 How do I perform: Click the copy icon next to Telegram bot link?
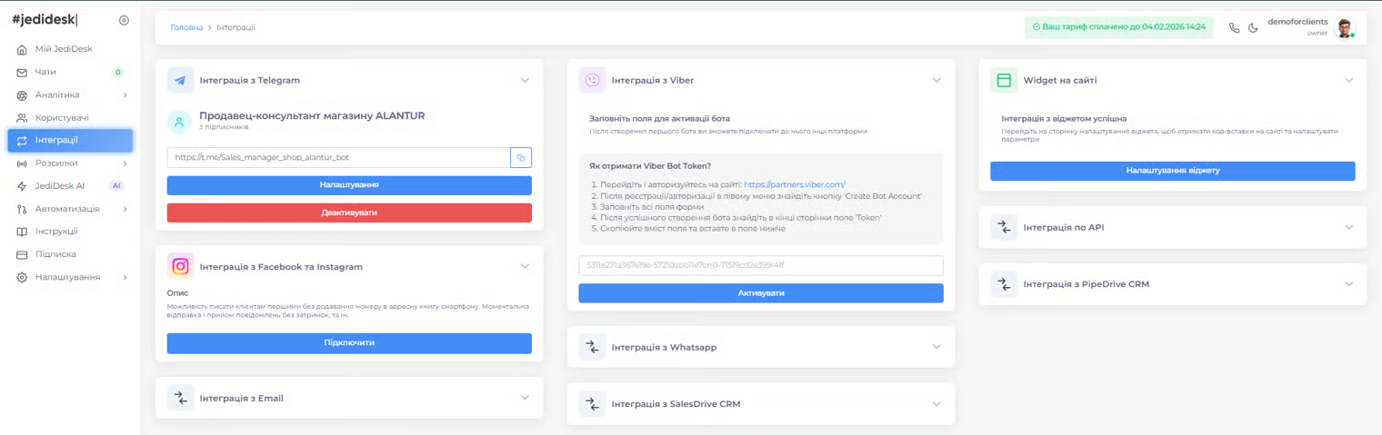(x=521, y=158)
